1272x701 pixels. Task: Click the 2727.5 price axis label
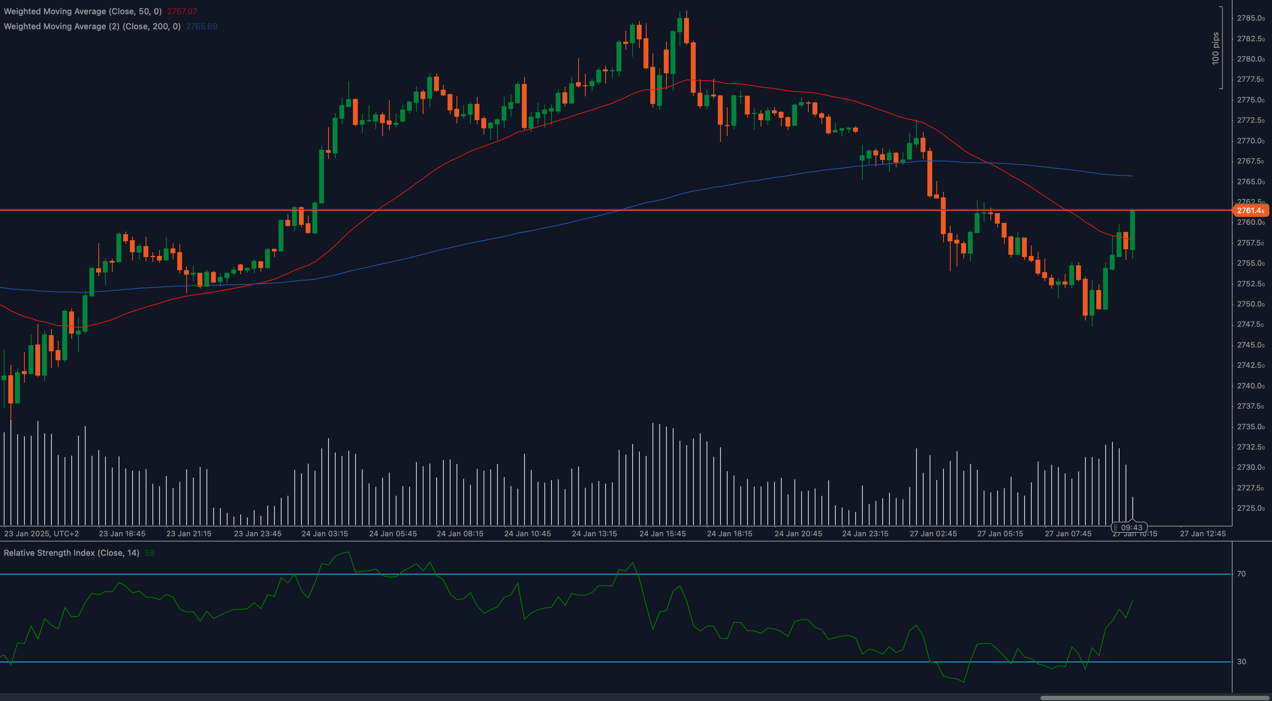(x=1250, y=488)
